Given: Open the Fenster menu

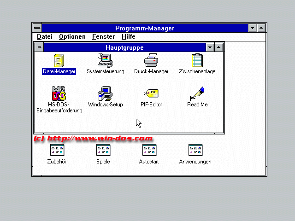Looking at the screenshot, I should pos(103,37).
